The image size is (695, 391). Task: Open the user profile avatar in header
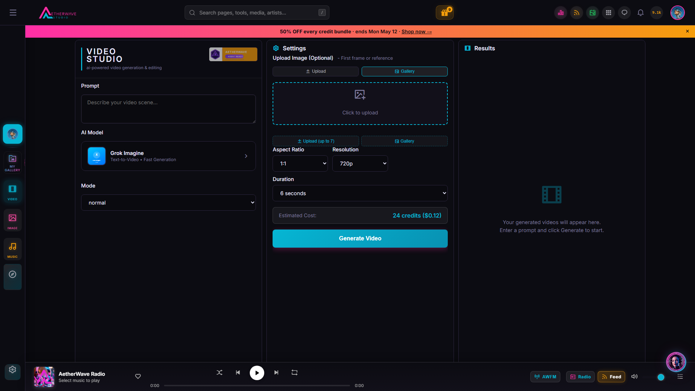[x=677, y=13]
